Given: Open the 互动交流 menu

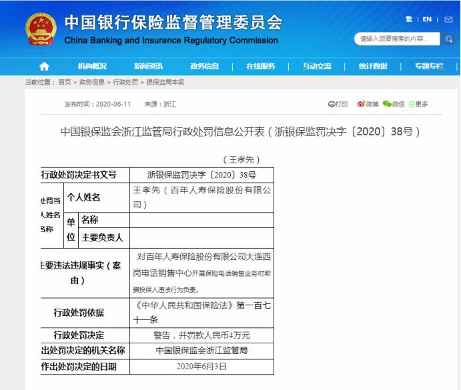Looking at the screenshot, I should click(317, 67).
